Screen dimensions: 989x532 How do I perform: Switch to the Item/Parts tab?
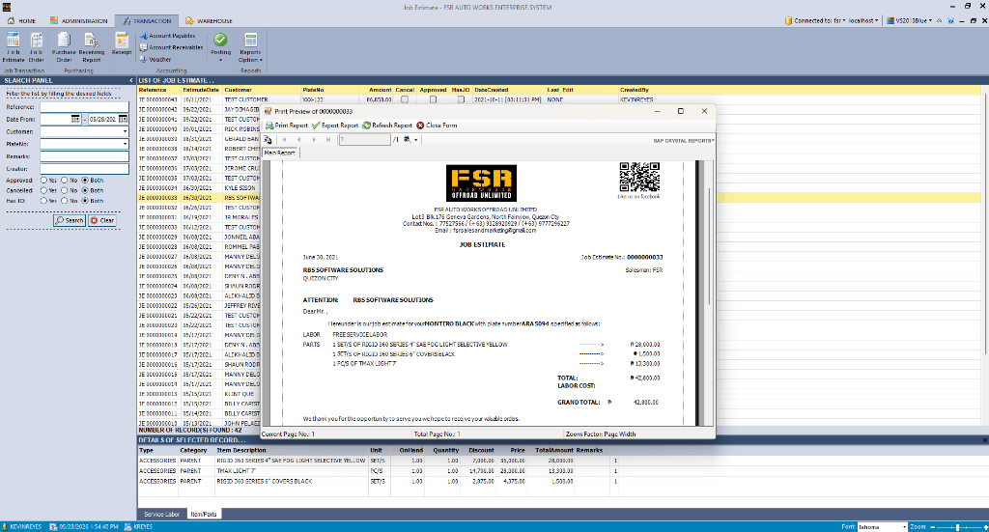[204, 515]
